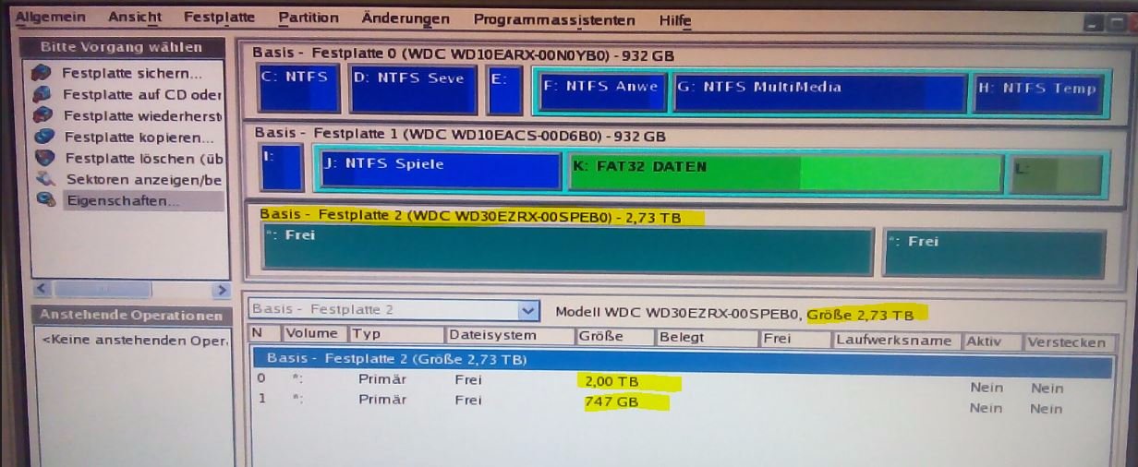The width and height of the screenshot is (1138, 467).
Task: Sort by the Laufwerksname column header
Action: coord(896,340)
